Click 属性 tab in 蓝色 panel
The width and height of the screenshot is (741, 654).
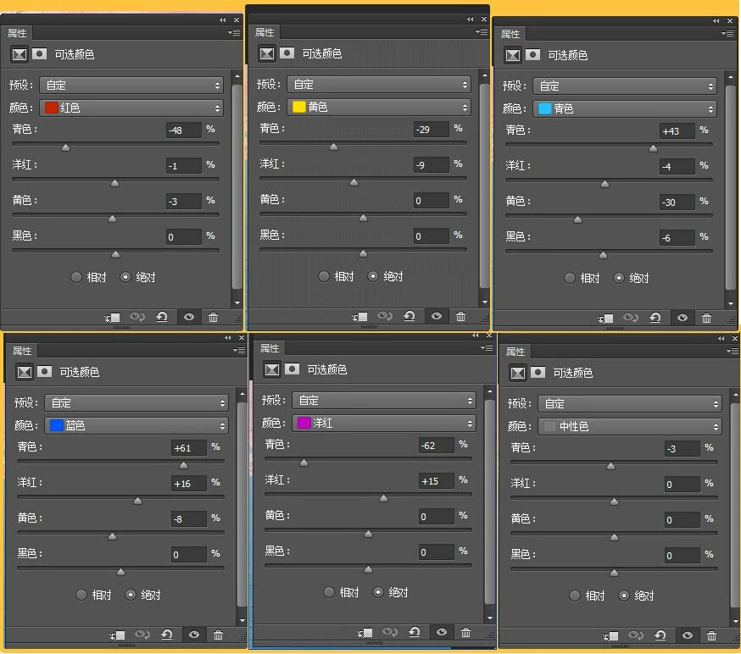[x=22, y=351]
